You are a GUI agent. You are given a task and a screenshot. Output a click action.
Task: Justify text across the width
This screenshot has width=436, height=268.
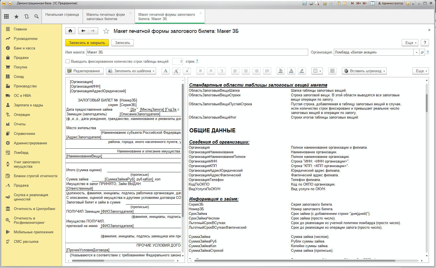[x=267, y=71]
